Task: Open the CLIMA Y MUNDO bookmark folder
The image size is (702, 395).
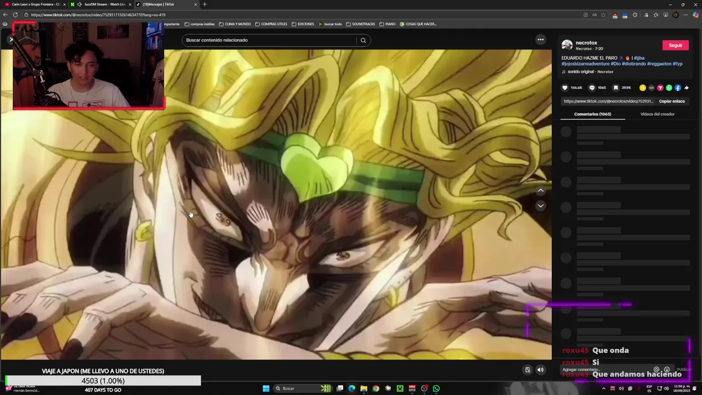Action: 235,24
